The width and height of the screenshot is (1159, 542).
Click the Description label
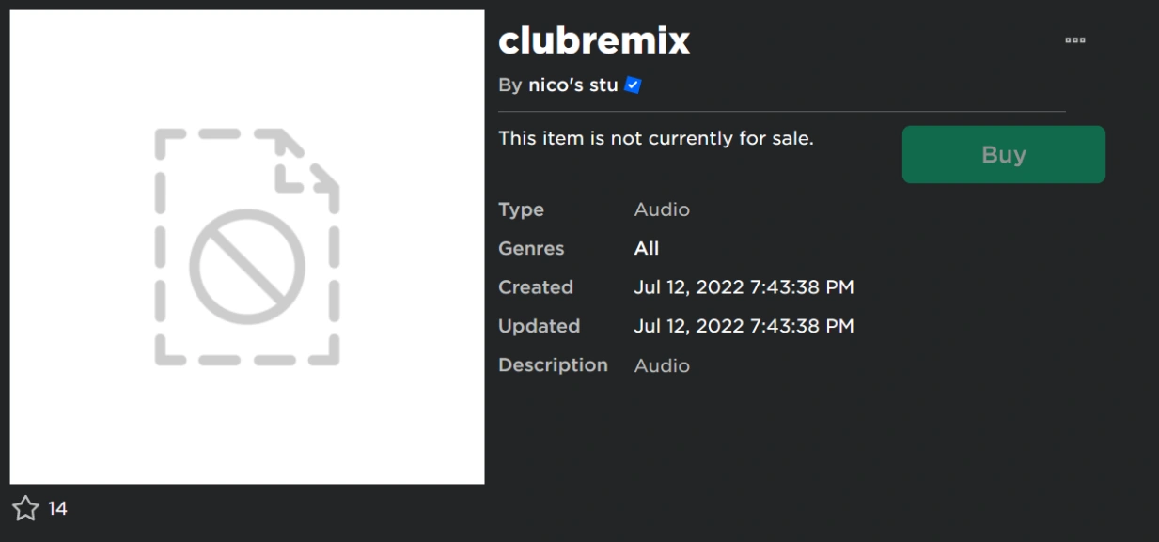click(553, 364)
